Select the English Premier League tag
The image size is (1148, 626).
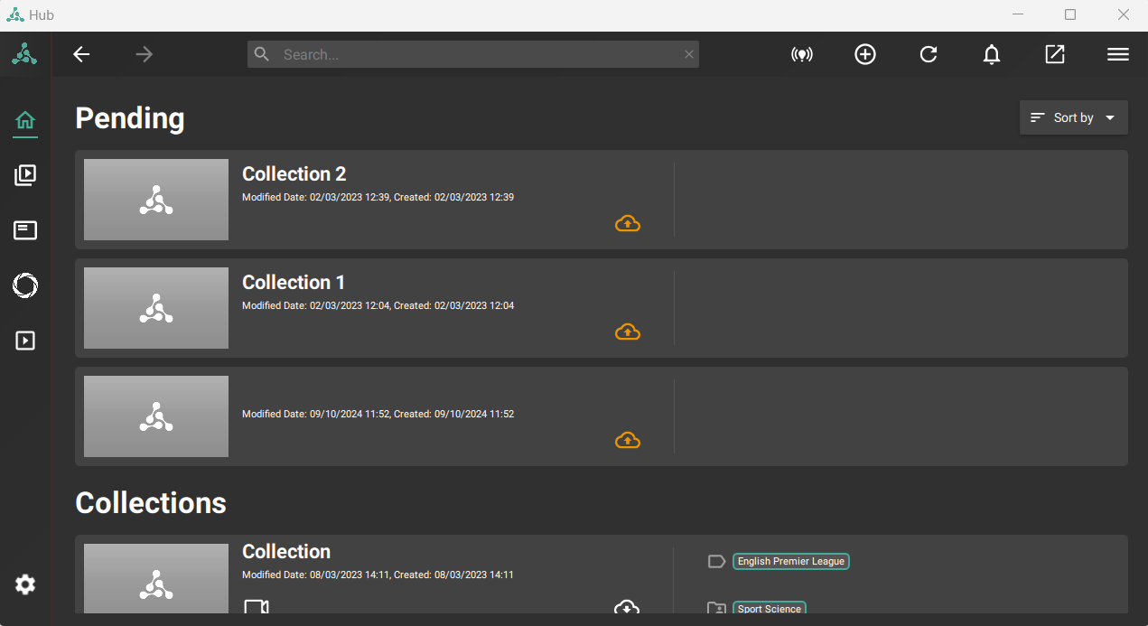click(790, 562)
